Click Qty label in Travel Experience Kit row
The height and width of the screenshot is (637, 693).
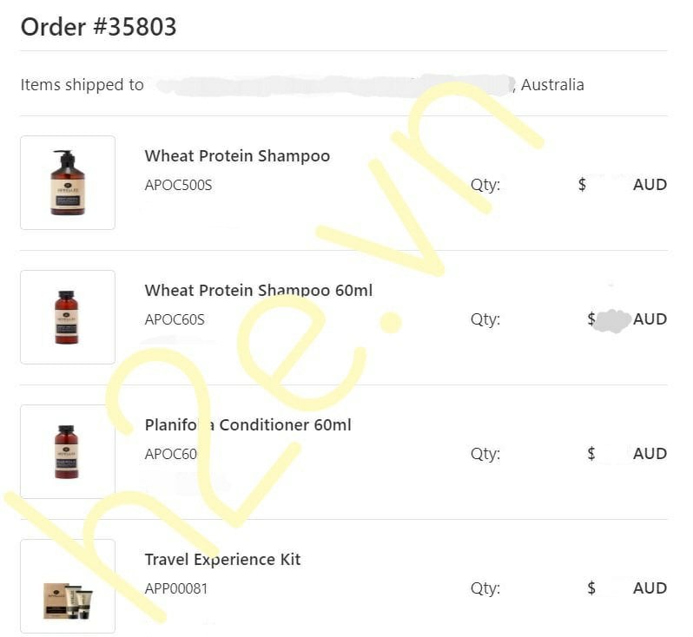point(485,588)
